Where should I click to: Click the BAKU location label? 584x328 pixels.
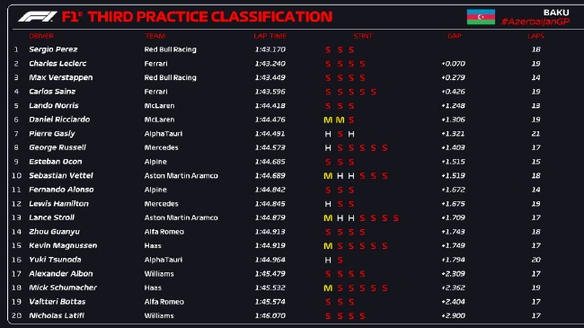(556, 13)
